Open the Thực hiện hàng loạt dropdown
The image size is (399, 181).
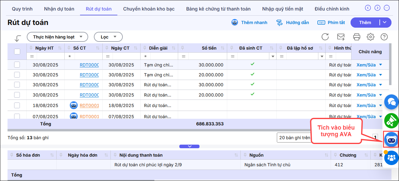point(57,37)
